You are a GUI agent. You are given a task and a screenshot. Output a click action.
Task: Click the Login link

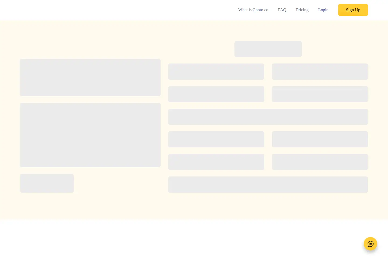pos(323,10)
